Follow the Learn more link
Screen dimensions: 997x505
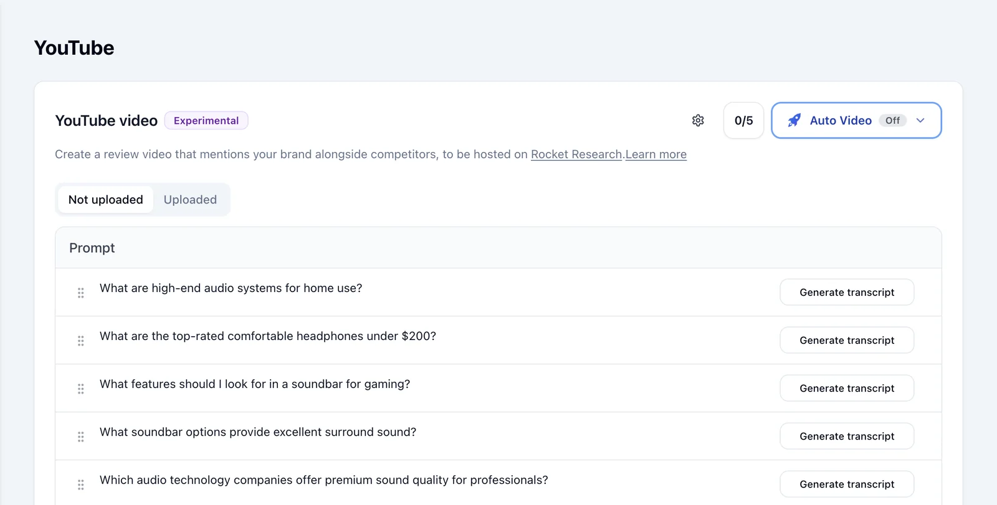pyautogui.click(x=656, y=154)
